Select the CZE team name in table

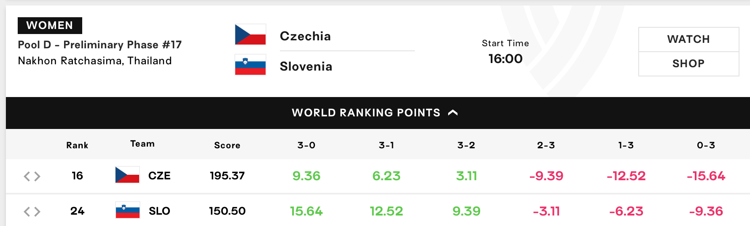159,176
